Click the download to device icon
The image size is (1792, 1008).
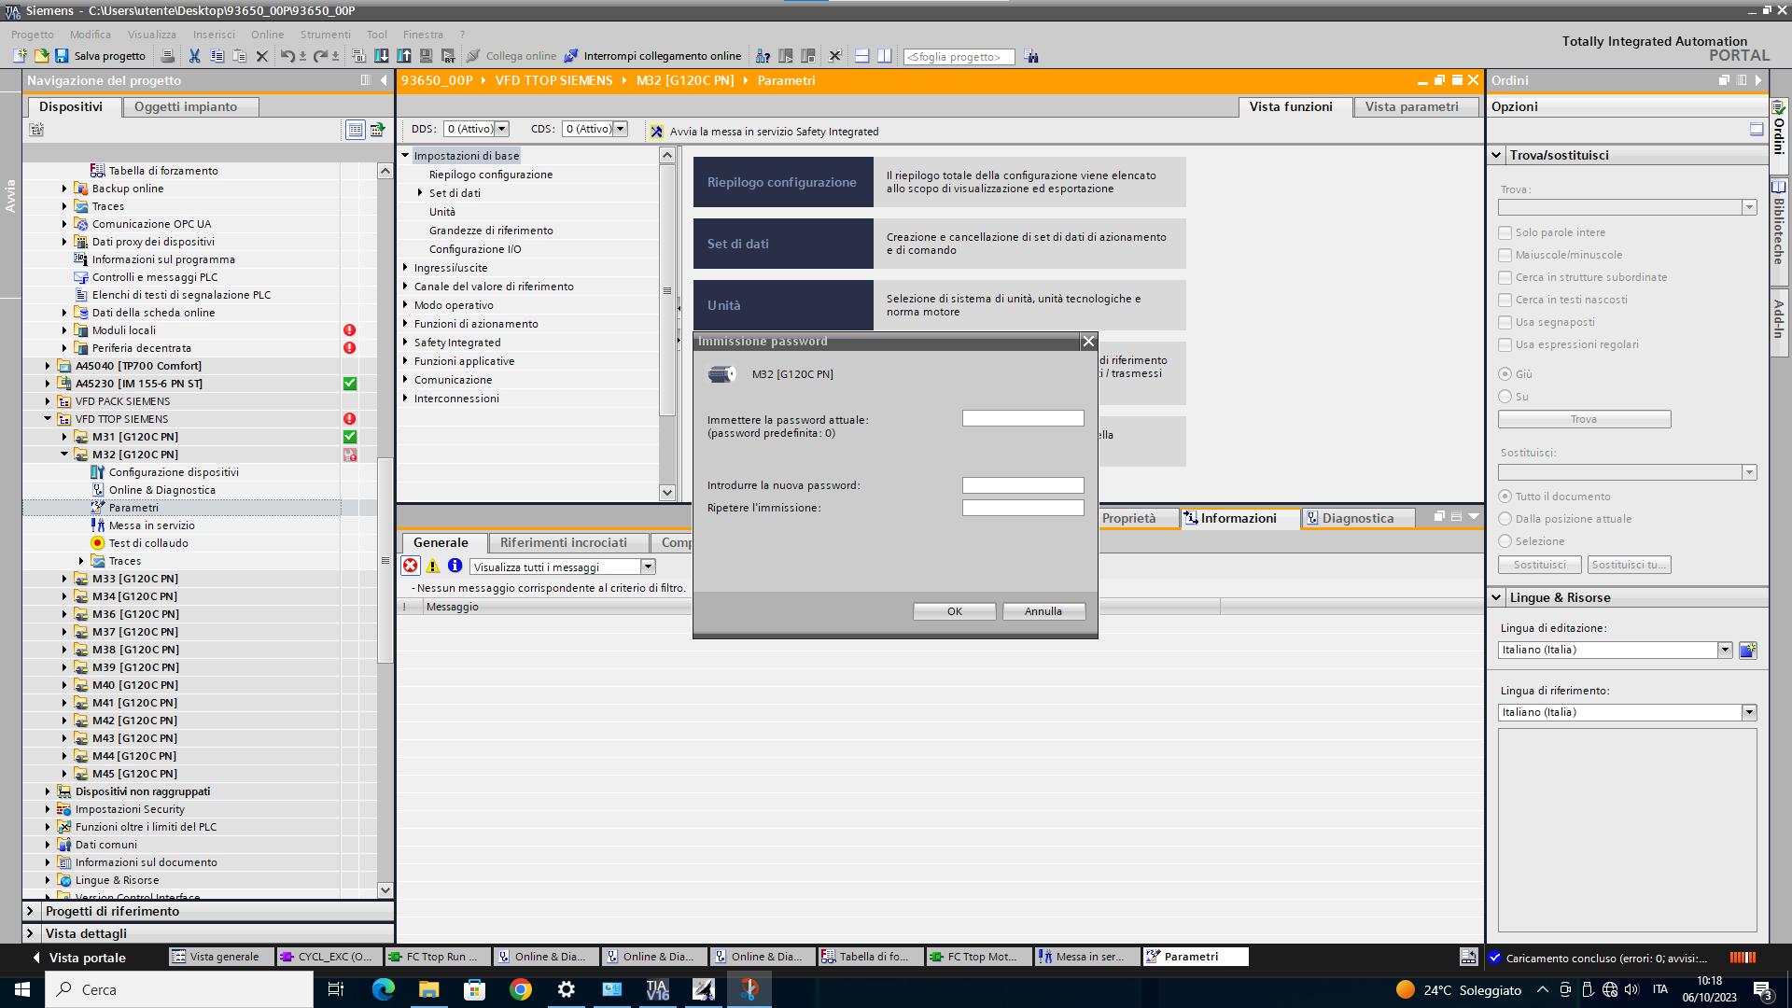coord(382,56)
